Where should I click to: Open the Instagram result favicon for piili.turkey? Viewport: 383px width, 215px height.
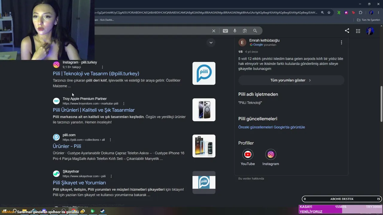coord(56,64)
